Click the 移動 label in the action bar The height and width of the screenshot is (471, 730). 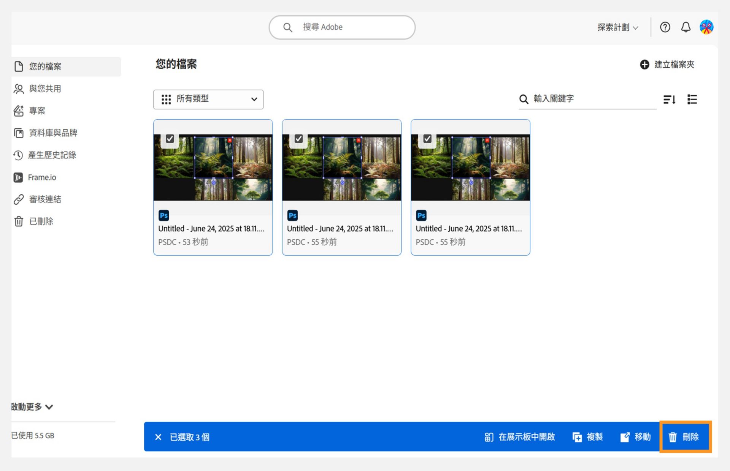[643, 437]
